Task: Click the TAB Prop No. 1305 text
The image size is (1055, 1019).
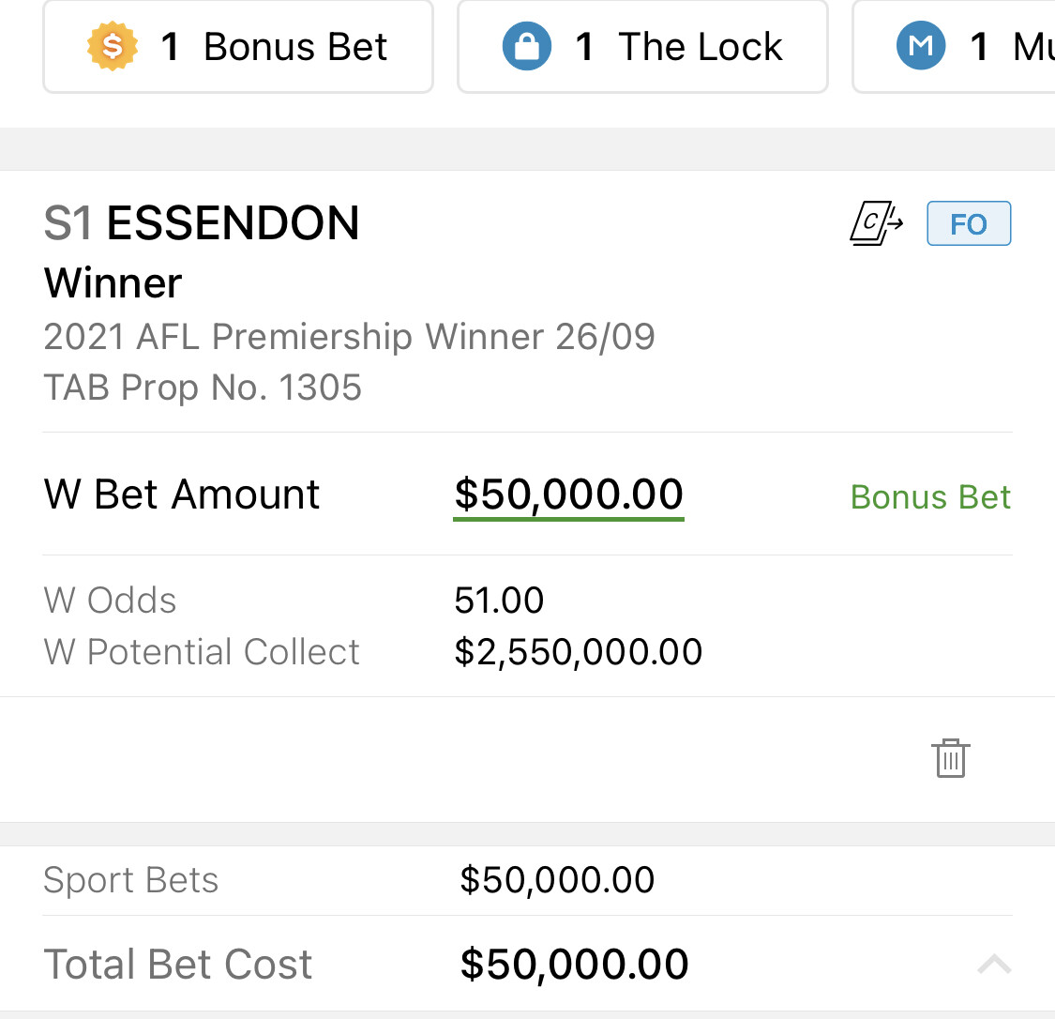Action: 203,388
